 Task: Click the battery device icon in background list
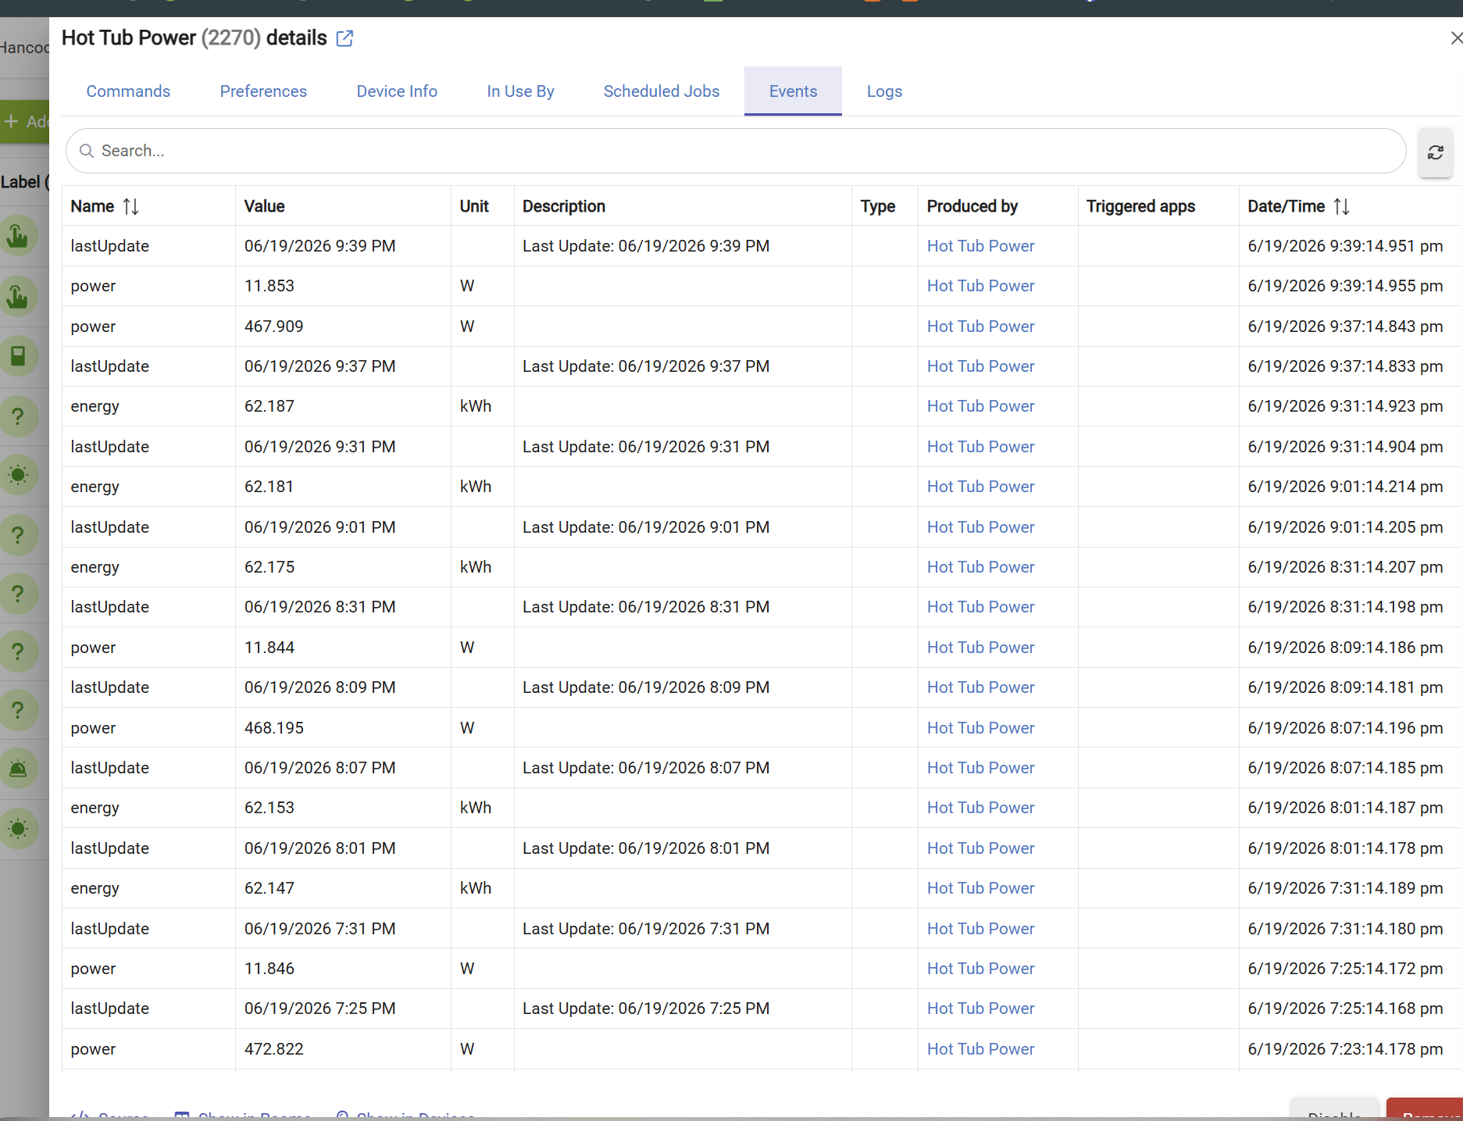[x=17, y=356]
